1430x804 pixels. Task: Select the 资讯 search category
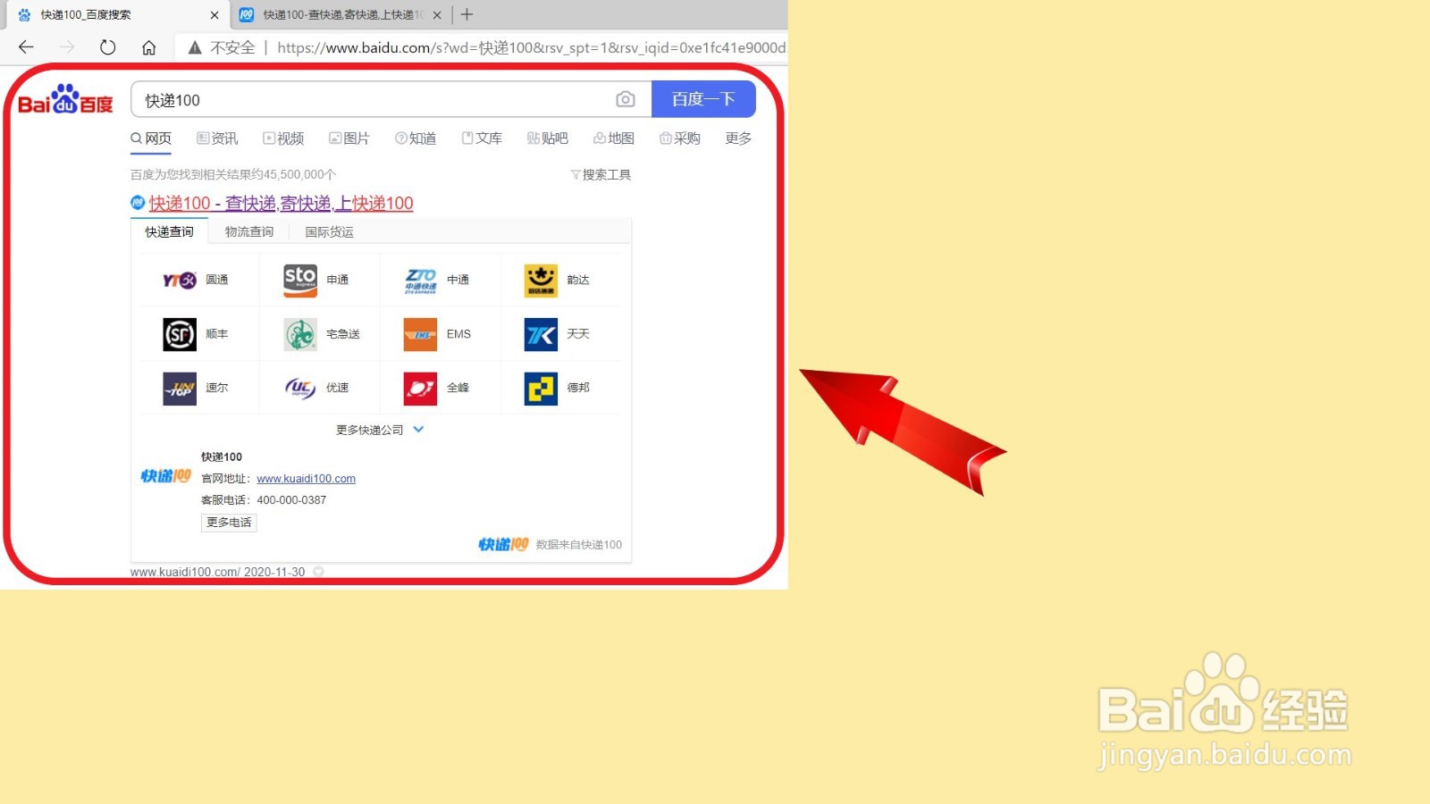[217, 138]
